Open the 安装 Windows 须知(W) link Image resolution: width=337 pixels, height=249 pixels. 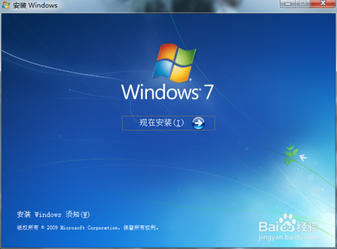click(53, 215)
